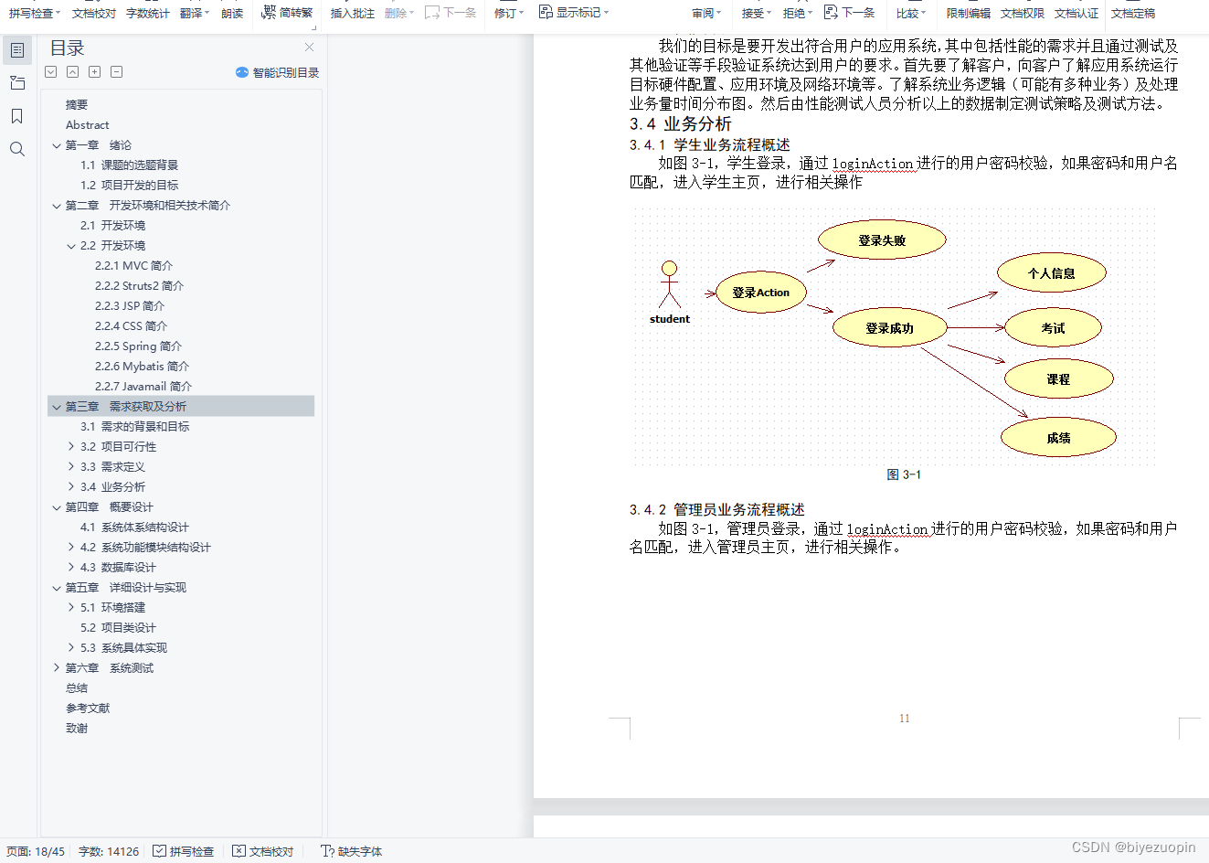1209x863 pixels.
Task: Expand the 4.3 数据库设计 outline node
Action: pos(71,567)
